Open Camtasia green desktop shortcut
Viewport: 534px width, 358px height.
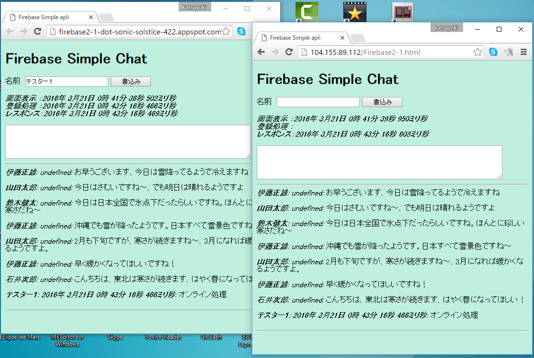pos(307,12)
